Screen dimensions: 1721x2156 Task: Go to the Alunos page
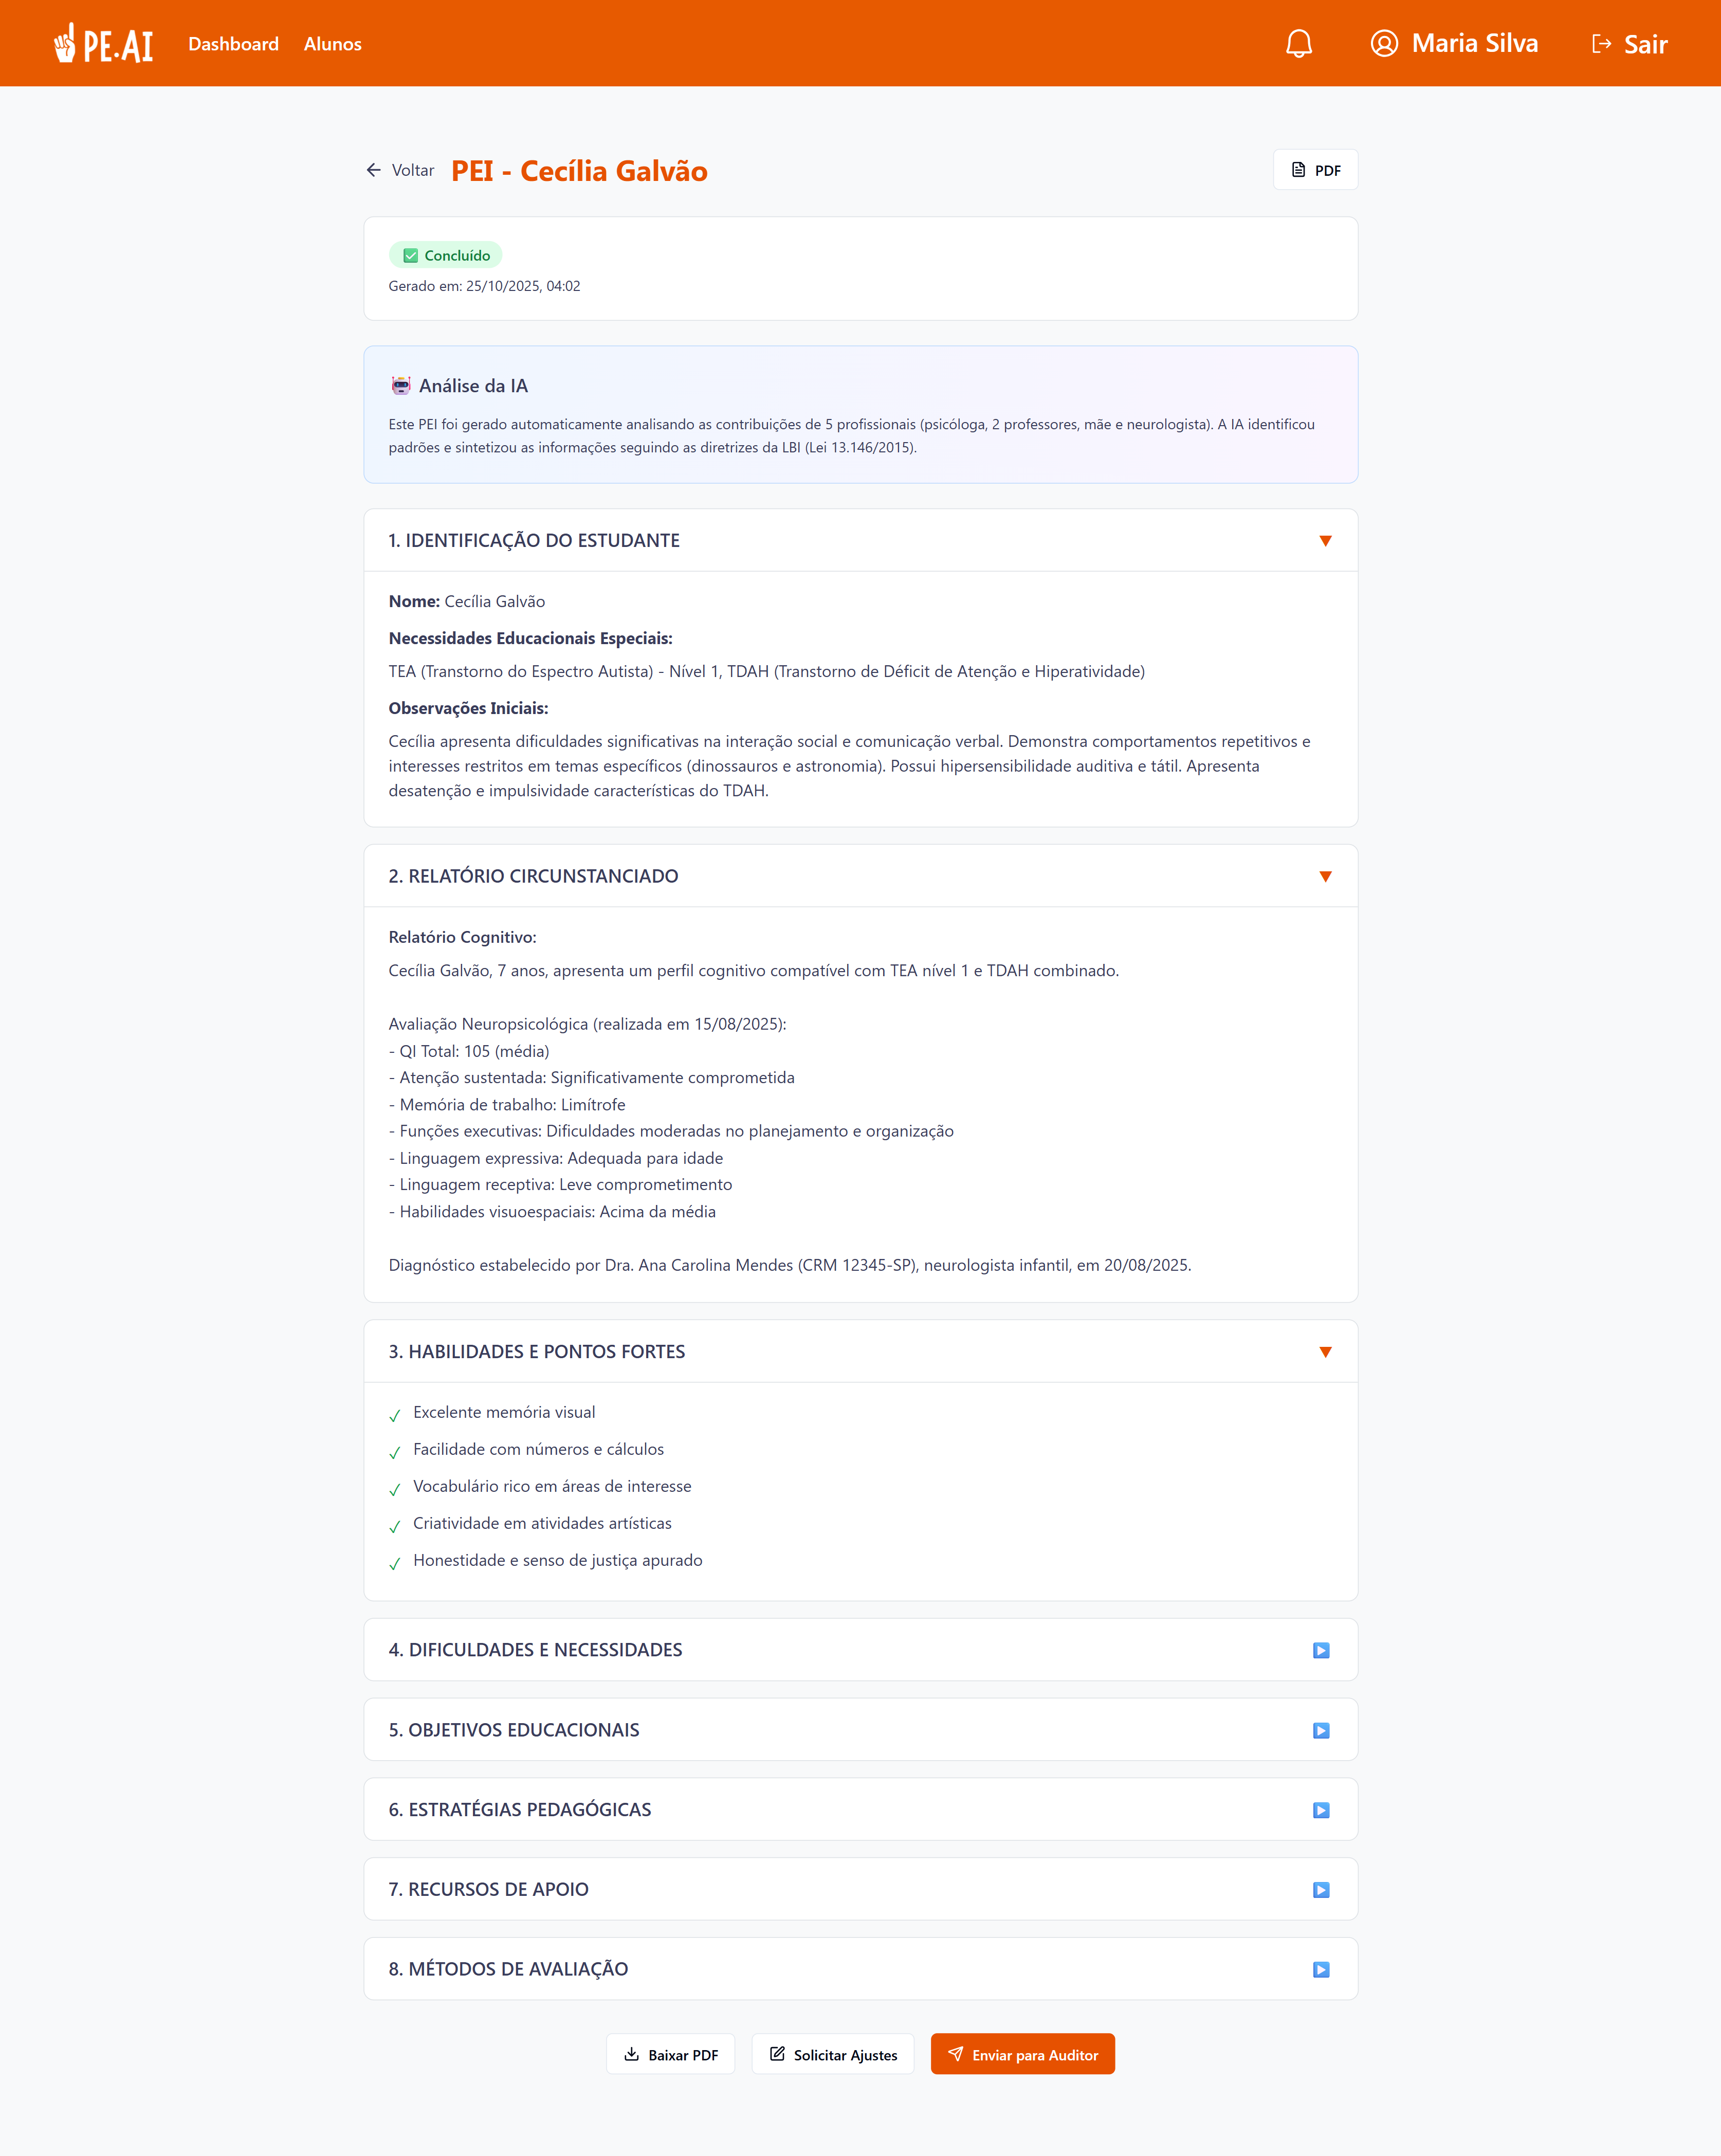[333, 44]
